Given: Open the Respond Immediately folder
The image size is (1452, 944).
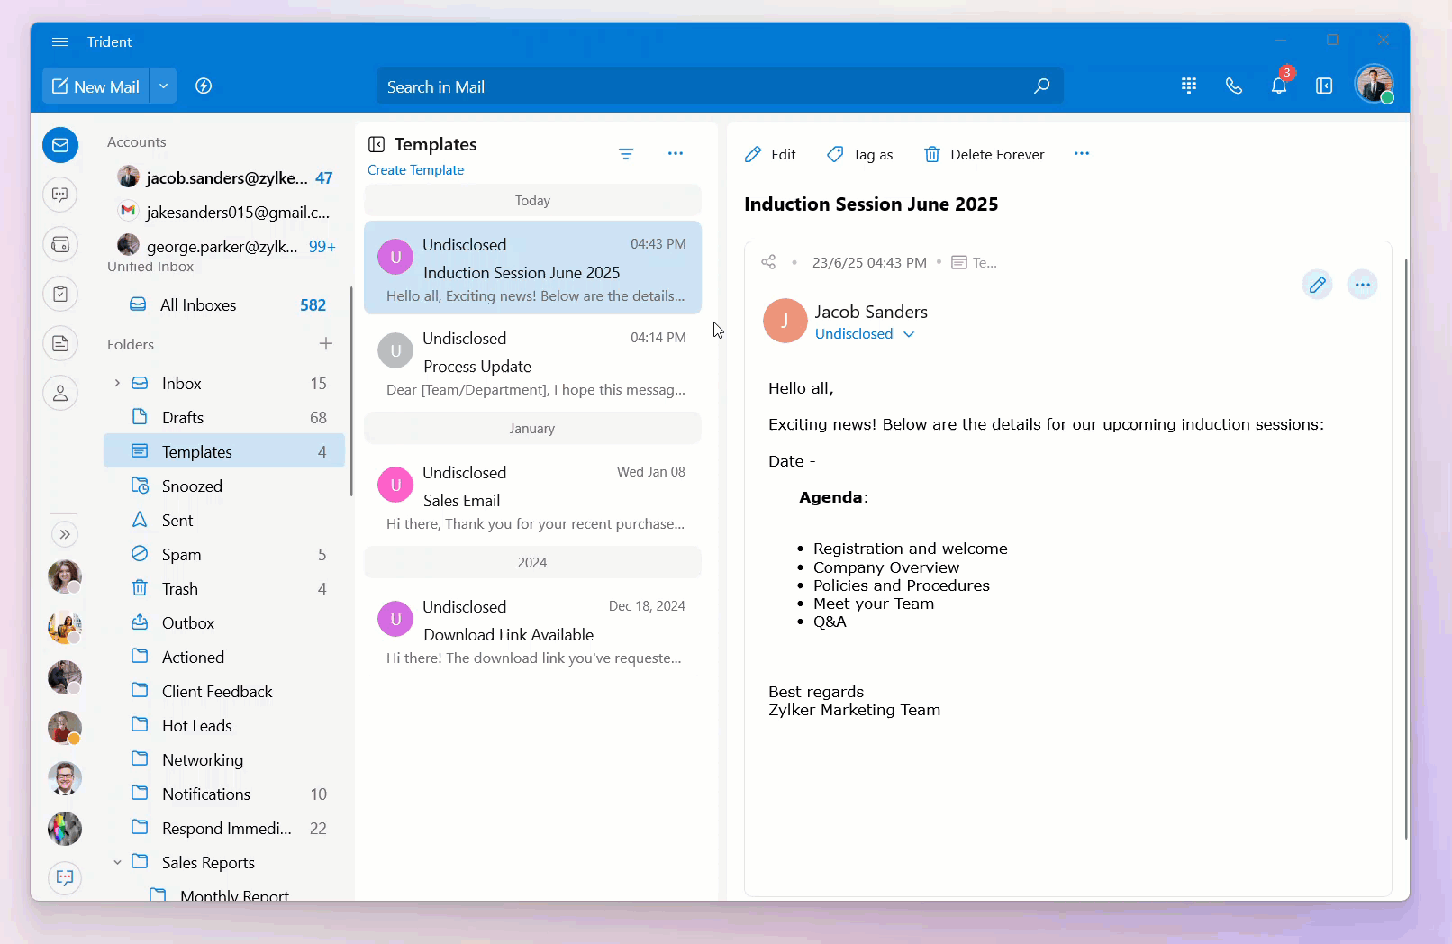Looking at the screenshot, I should click(225, 828).
